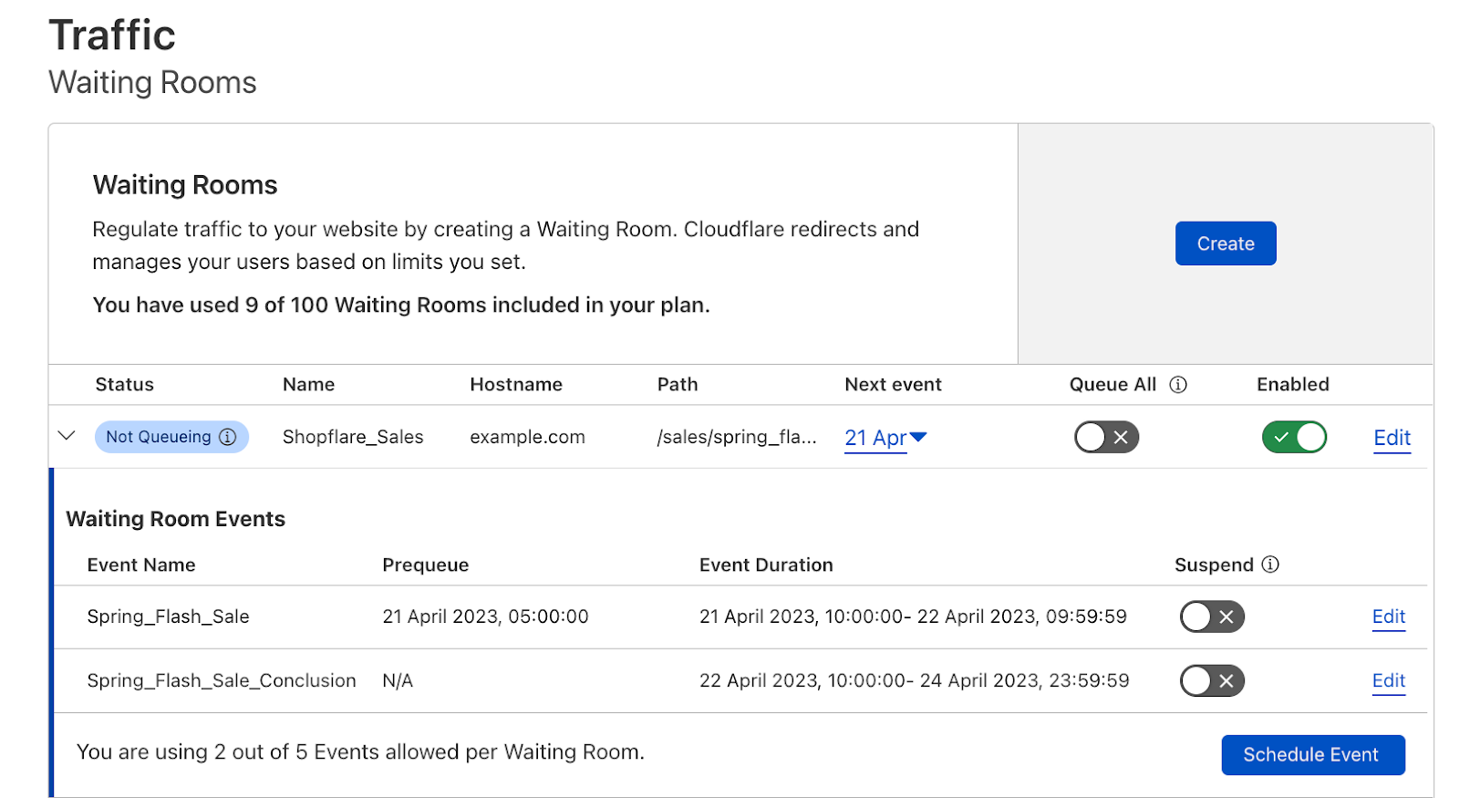The image size is (1459, 798).
Task: Toggle Queue All switch for Shopflare_Sales
Action: pos(1106,437)
